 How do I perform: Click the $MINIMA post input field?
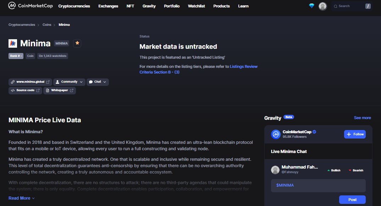pyautogui.click(x=318, y=186)
